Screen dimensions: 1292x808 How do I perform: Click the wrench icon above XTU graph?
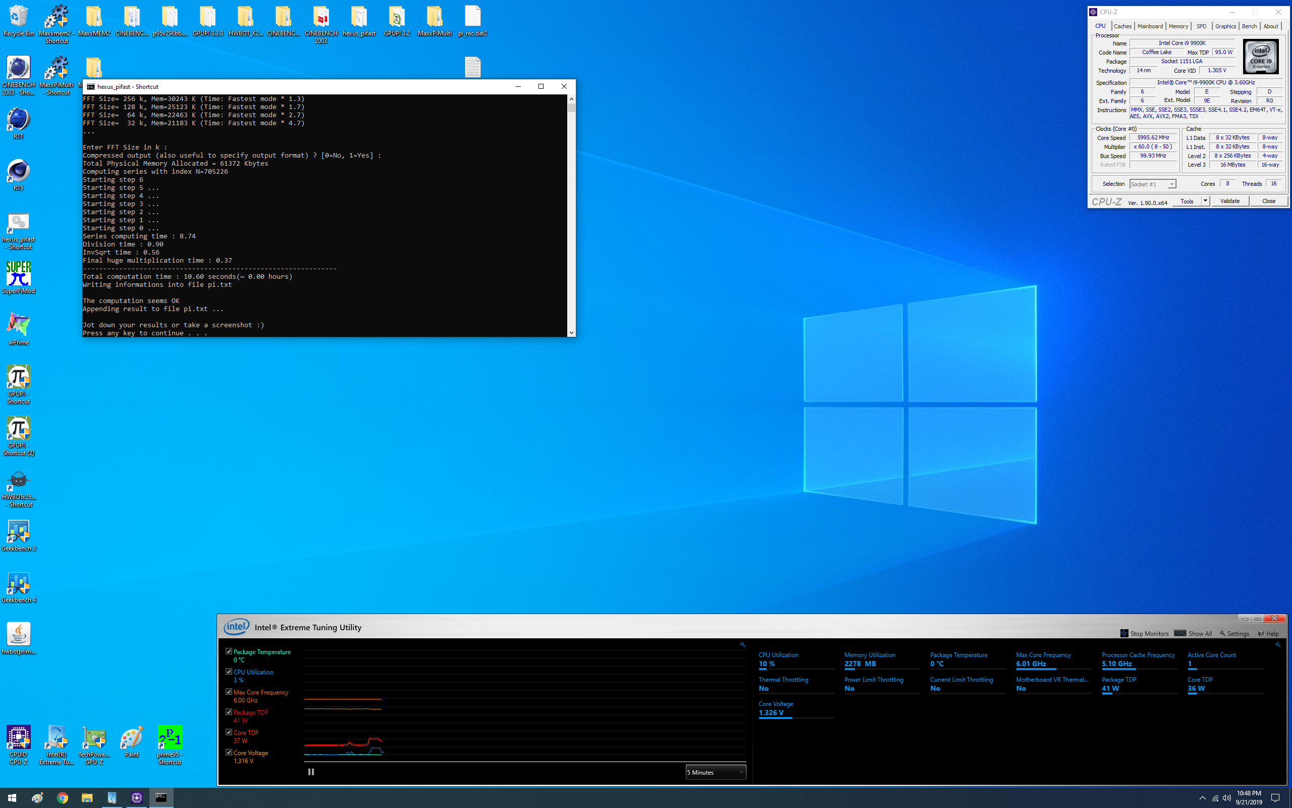(x=741, y=644)
